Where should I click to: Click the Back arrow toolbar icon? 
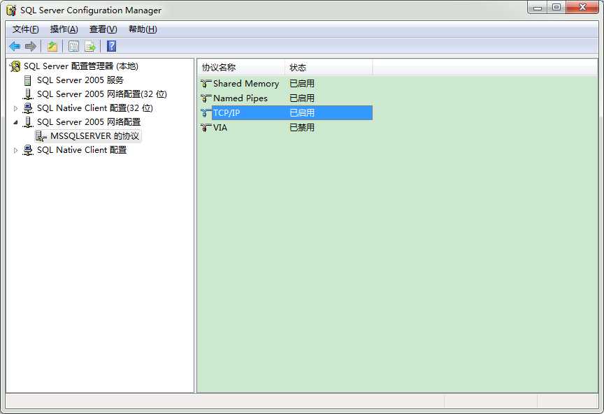click(x=15, y=47)
